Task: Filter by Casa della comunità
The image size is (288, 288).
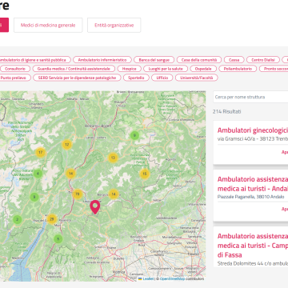Action: (199, 60)
